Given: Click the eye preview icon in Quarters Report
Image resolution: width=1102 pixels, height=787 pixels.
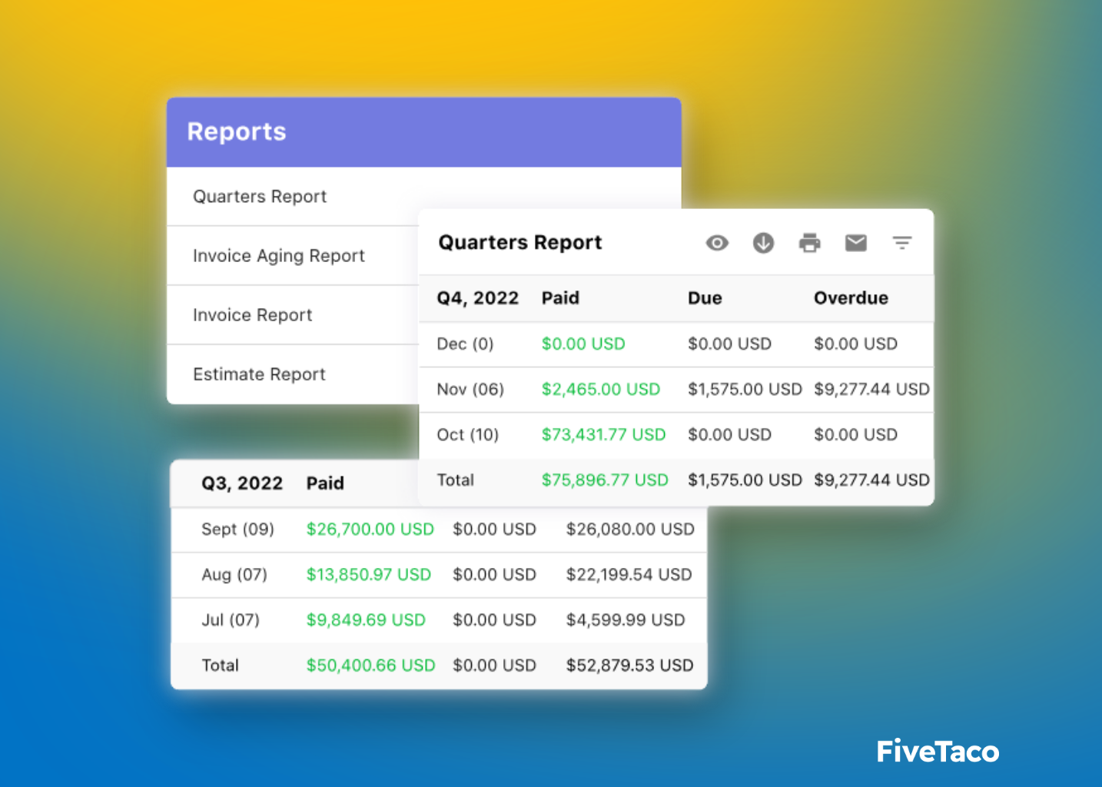Looking at the screenshot, I should tap(717, 244).
